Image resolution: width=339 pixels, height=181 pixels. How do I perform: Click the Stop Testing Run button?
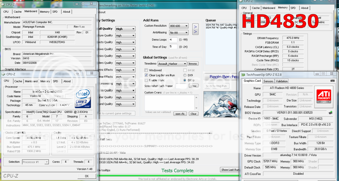(x=216, y=86)
